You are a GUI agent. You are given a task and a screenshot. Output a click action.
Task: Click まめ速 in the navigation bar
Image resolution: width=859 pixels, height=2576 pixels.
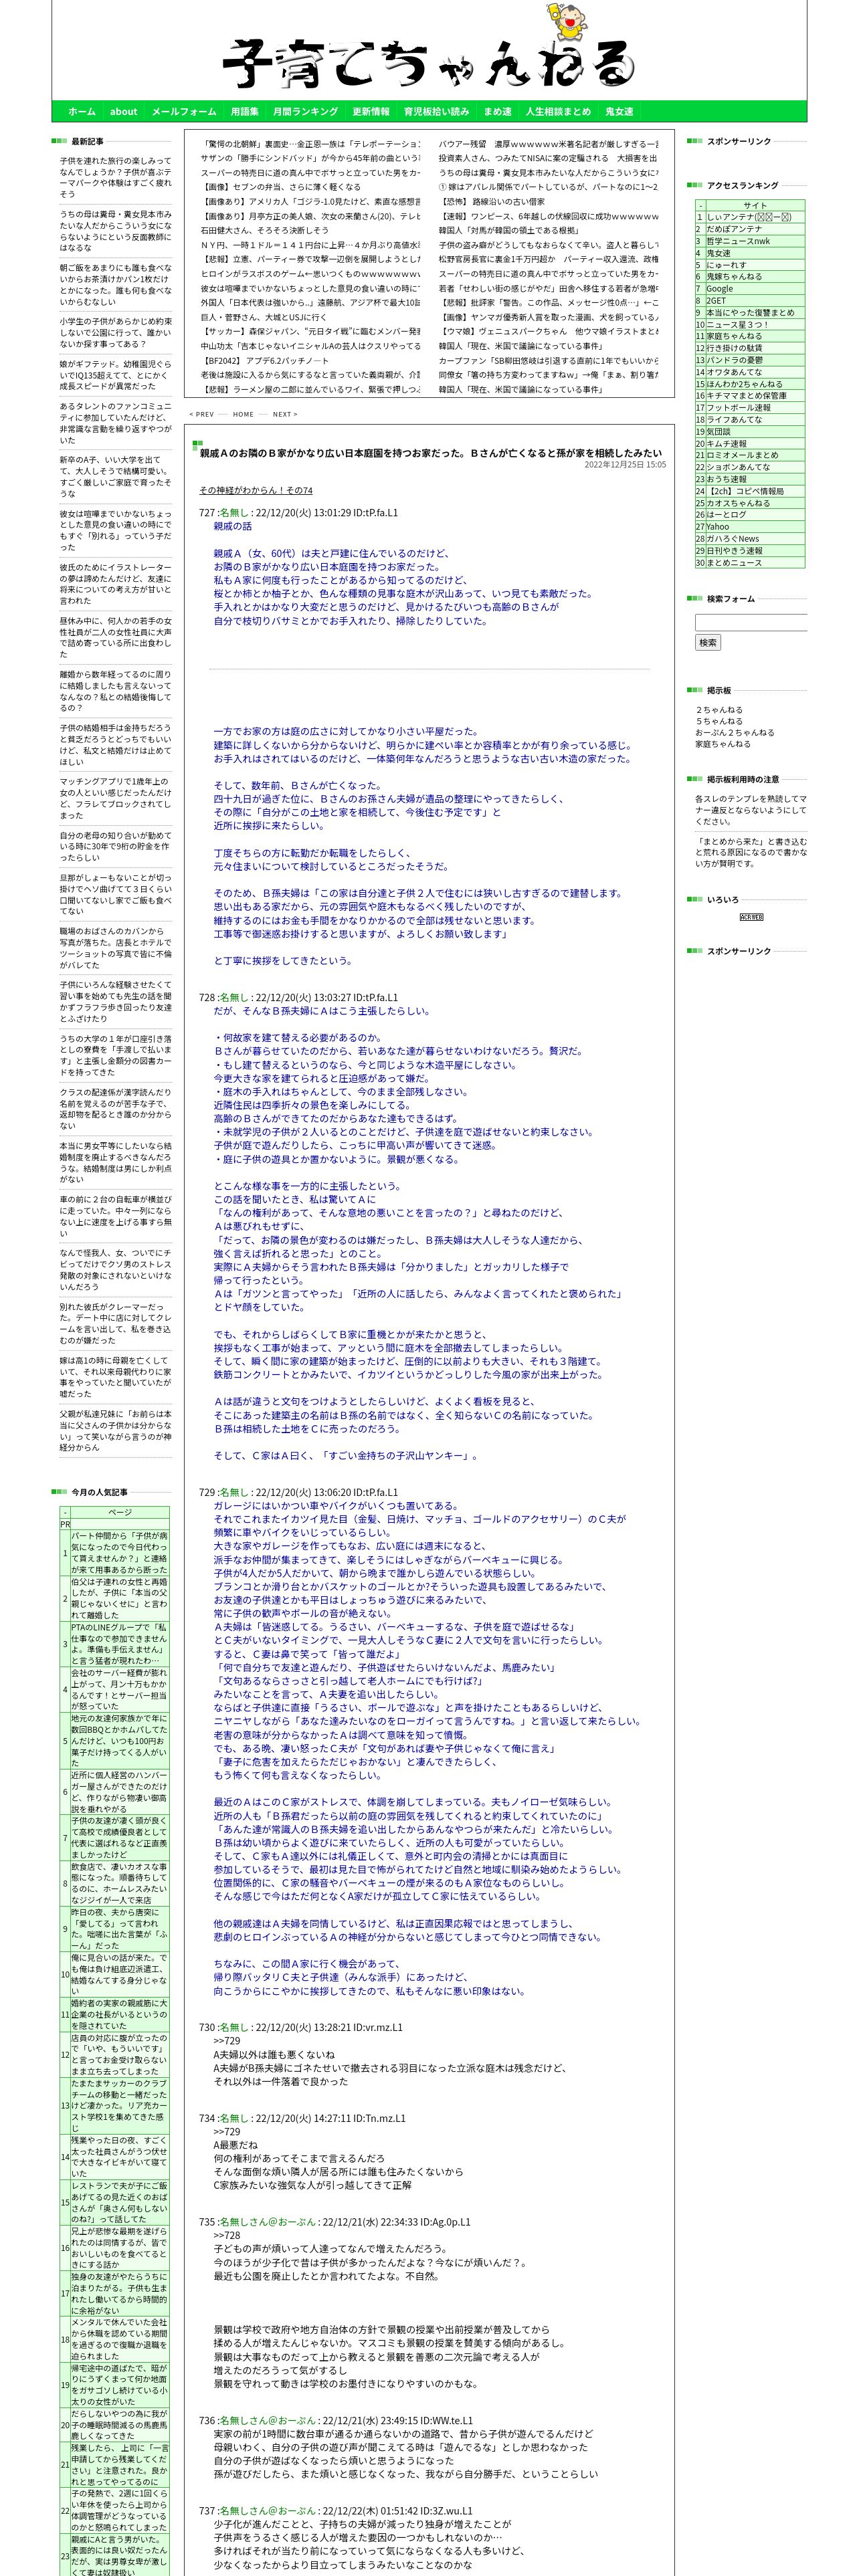pyautogui.click(x=498, y=112)
